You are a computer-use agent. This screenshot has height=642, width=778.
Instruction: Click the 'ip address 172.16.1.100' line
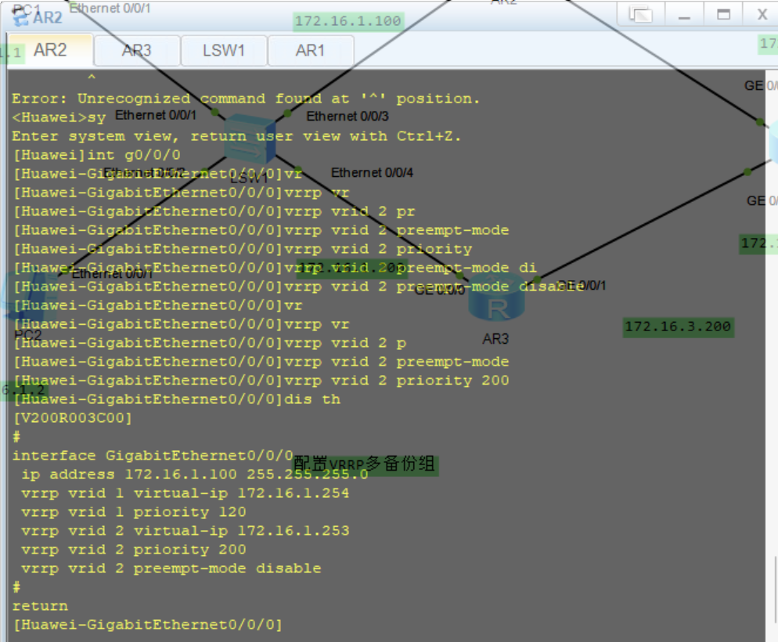point(195,474)
